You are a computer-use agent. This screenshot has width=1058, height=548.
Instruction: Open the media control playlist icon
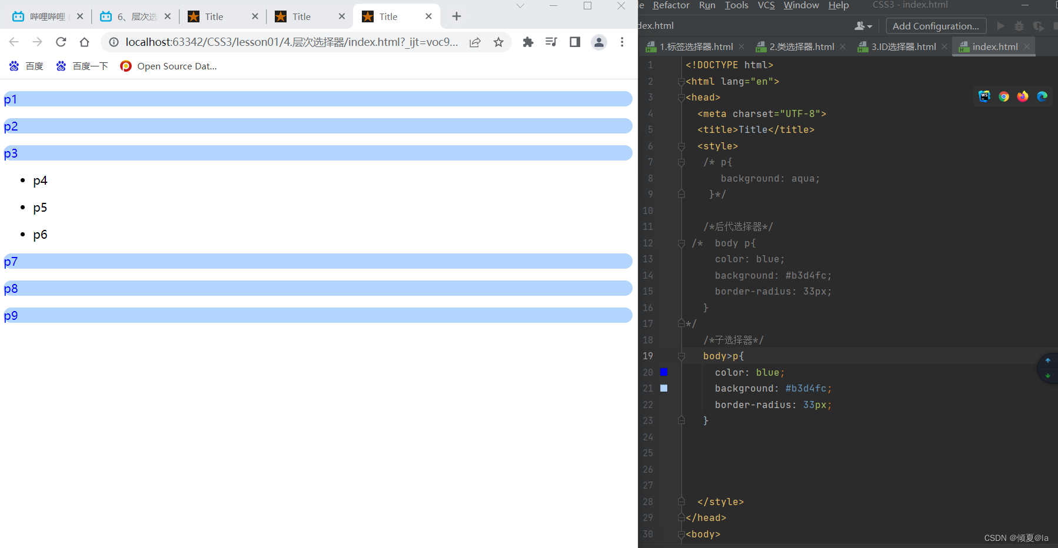coord(551,42)
